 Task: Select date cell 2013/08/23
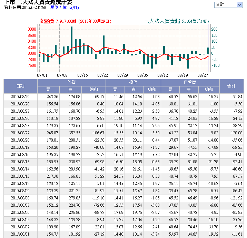20,126
